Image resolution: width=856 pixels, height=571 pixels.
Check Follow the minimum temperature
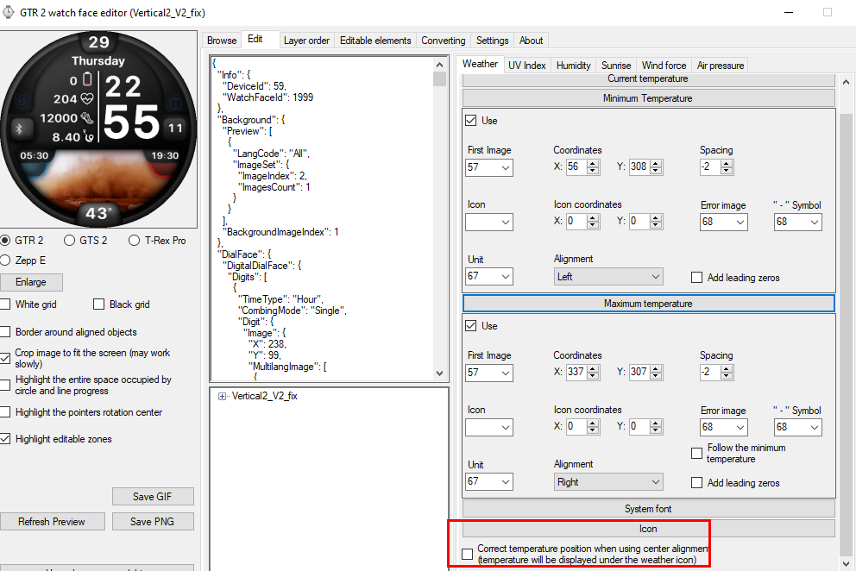[696, 453]
